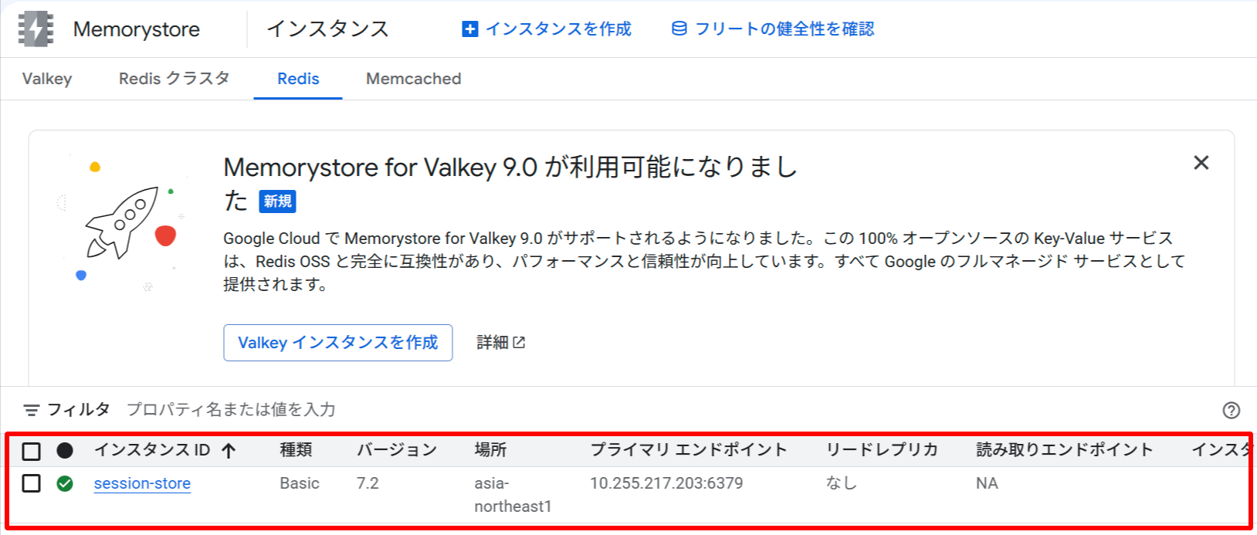Click the fleet health database icon
The width and height of the screenshot is (1257, 535).
(679, 29)
